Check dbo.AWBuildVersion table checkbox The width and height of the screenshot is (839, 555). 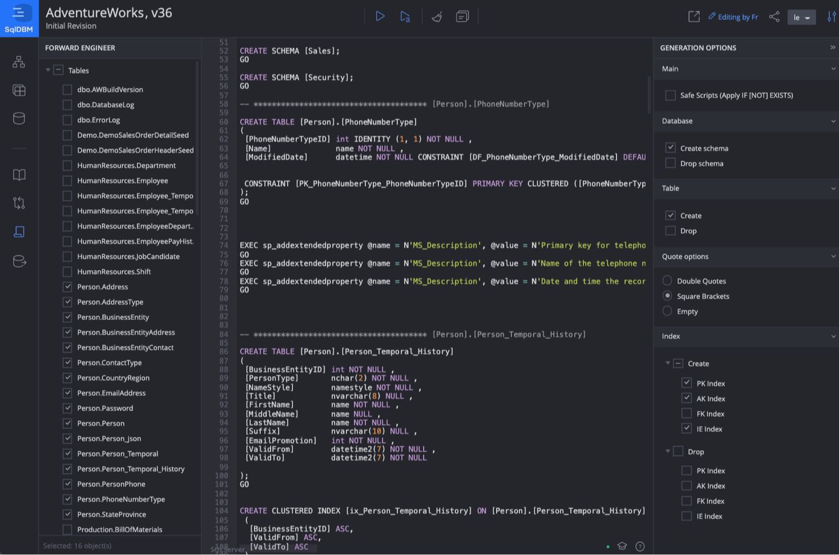[x=67, y=90]
